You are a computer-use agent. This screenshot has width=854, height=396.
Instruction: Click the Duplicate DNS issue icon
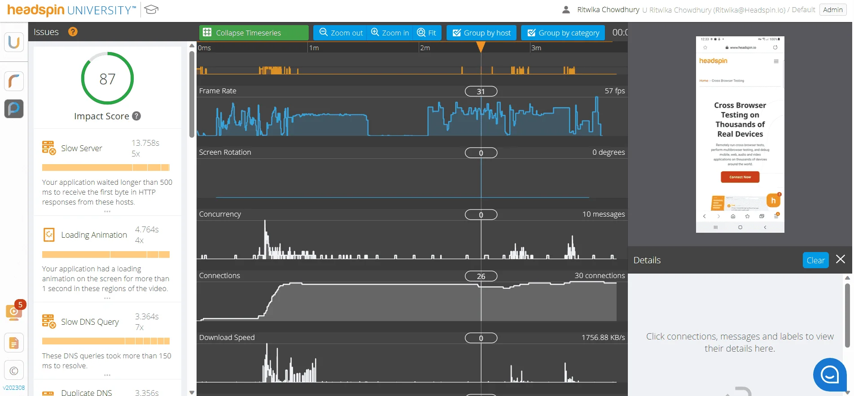48,393
